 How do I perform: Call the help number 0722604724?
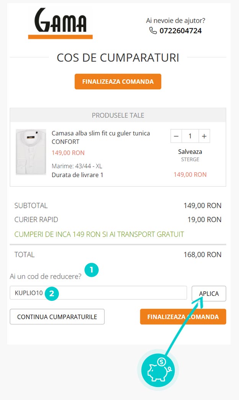pos(180,31)
